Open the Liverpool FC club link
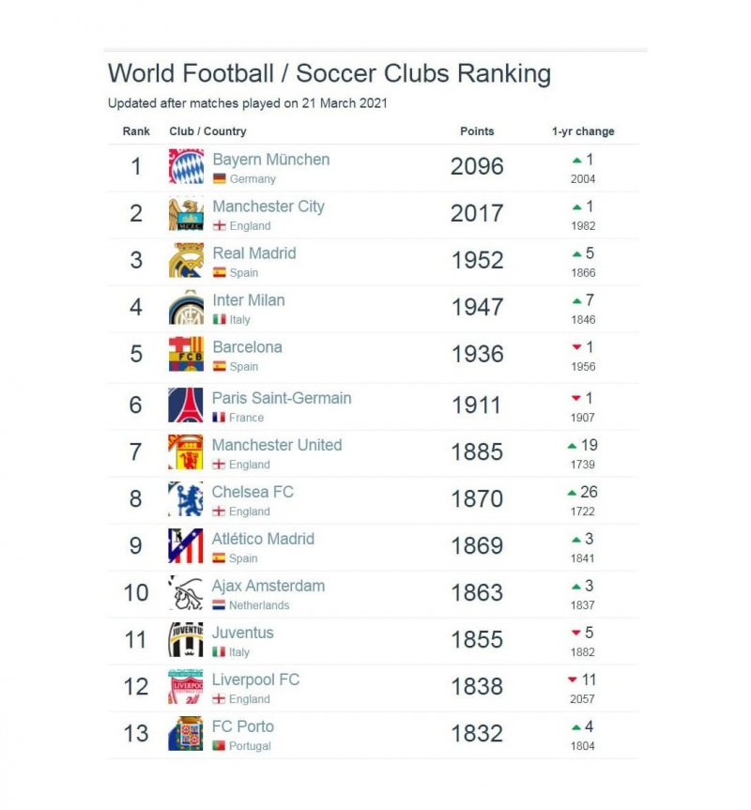 (x=255, y=680)
